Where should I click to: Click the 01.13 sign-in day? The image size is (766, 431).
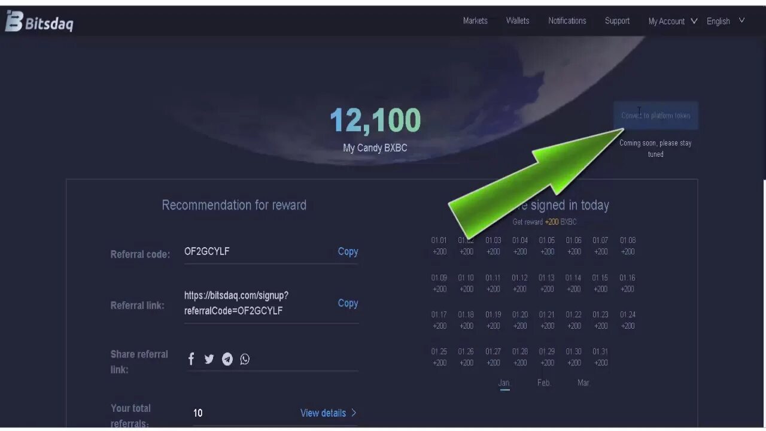coord(547,283)
